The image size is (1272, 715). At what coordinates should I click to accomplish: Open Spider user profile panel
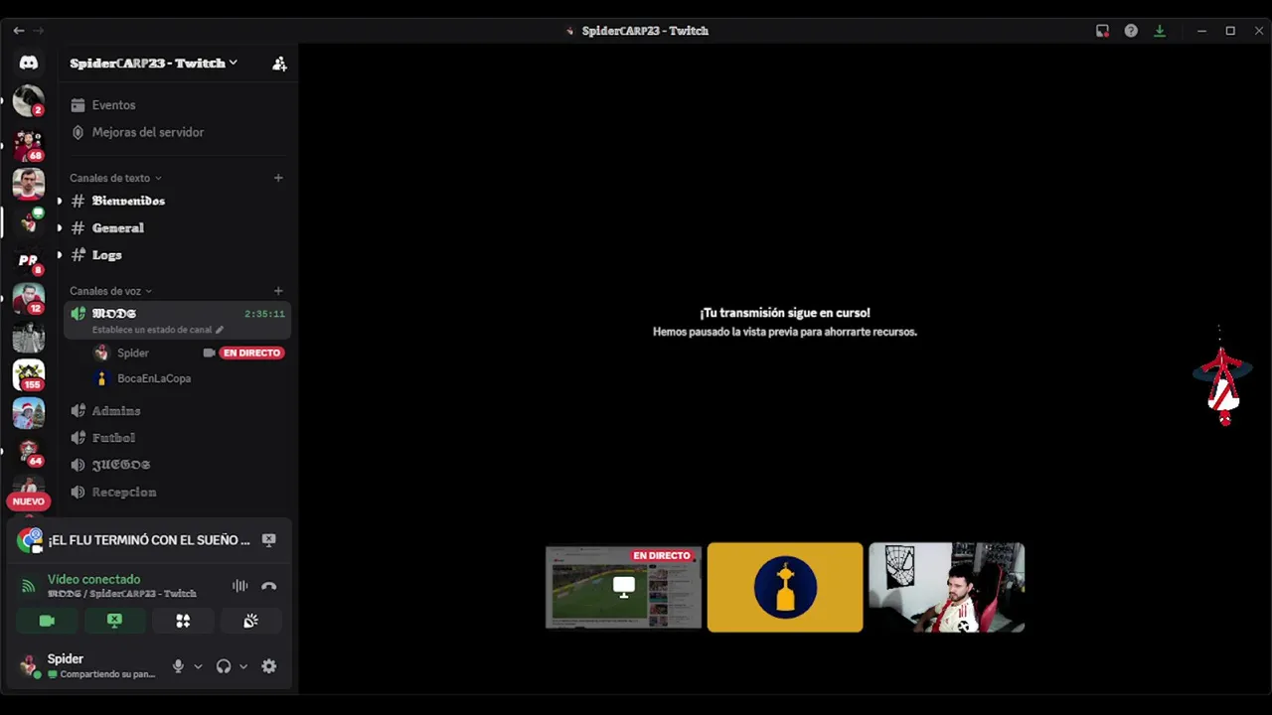(87, 666)
